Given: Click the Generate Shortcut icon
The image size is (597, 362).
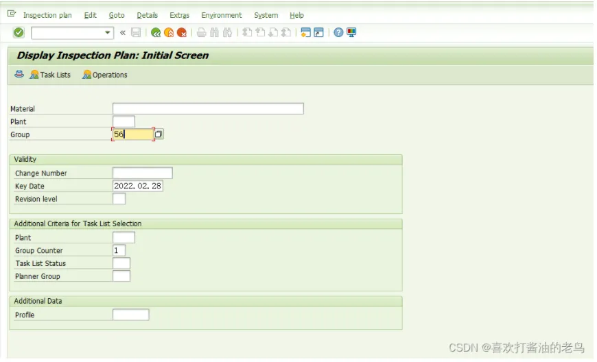Looking at the screenshot, I should click(x=318, y=33).
